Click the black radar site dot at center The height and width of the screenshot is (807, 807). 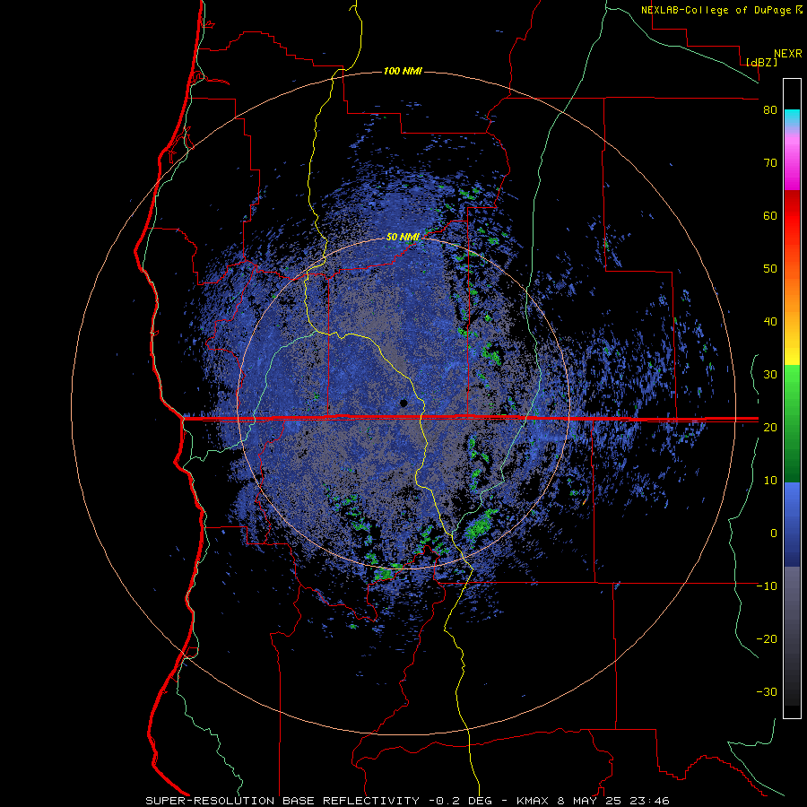[403, 403]
